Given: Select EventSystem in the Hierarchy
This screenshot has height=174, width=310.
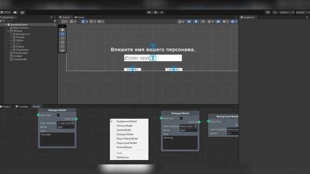Looking at the screenshot, I should [x=20, y=53].
